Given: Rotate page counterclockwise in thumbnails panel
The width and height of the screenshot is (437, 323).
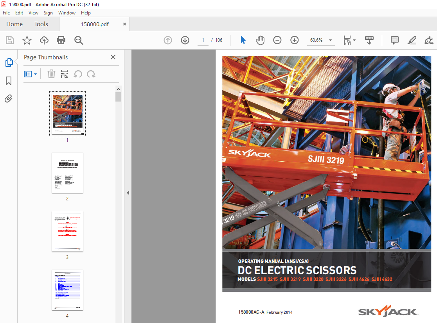Looking at the screenshot, I should [x=78, y=74].
